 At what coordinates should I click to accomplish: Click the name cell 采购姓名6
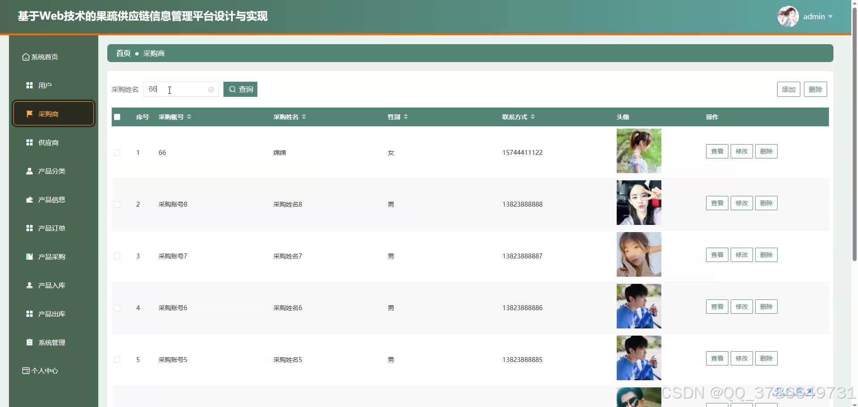(x=288, y=308)
